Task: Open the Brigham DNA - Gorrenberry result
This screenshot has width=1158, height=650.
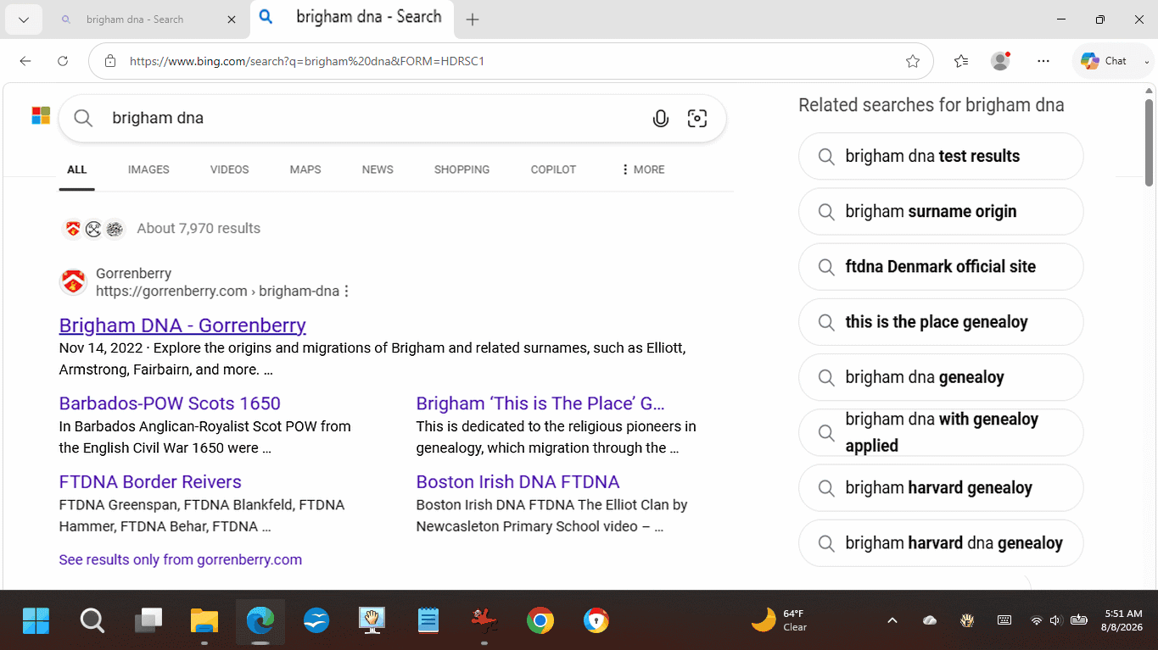Action: (182, 325)
